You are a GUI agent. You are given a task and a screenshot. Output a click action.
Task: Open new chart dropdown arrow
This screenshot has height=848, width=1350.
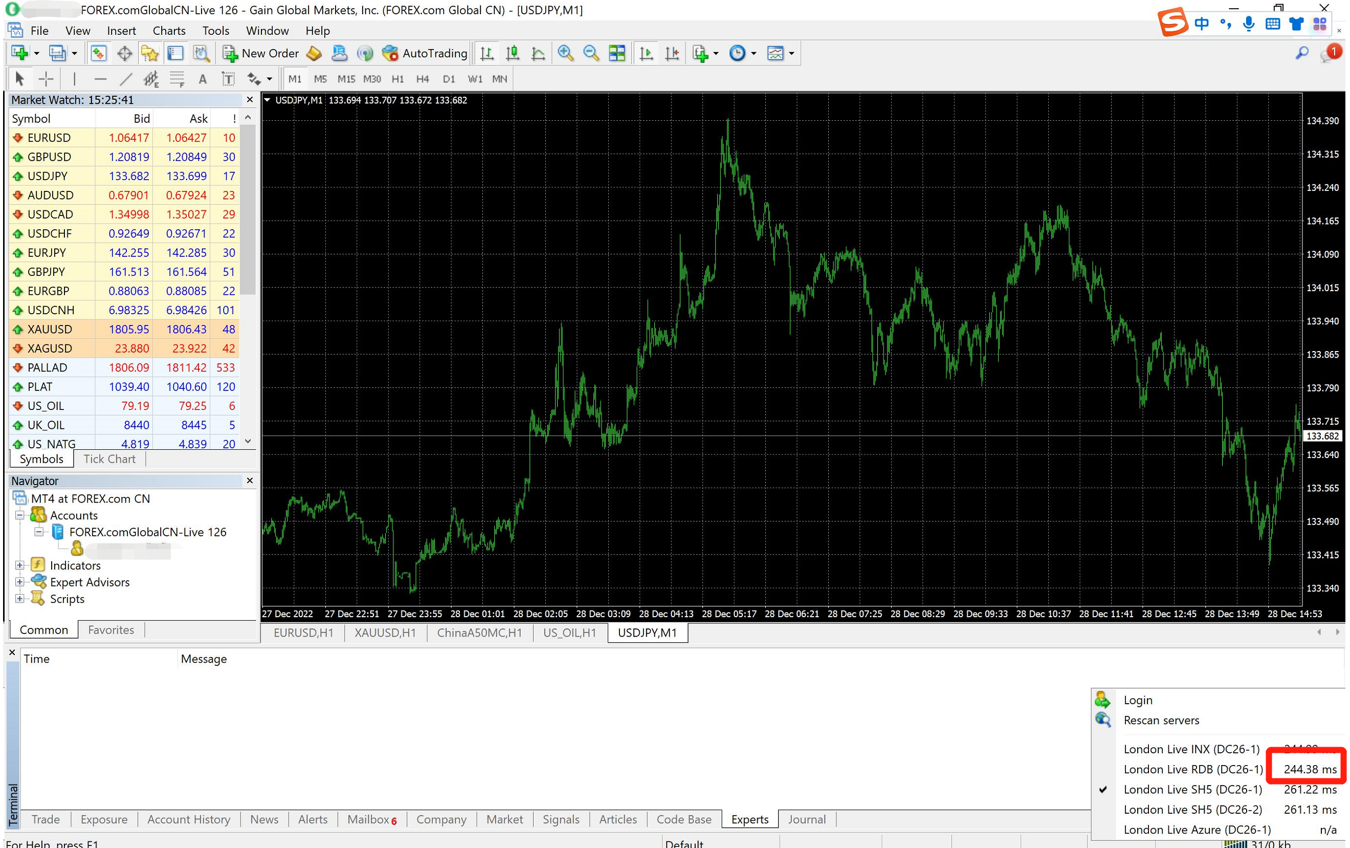click(36, 54)
